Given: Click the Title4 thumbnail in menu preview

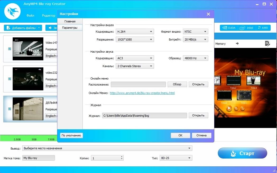Looking at the screenshot, I should coord(224,96).
